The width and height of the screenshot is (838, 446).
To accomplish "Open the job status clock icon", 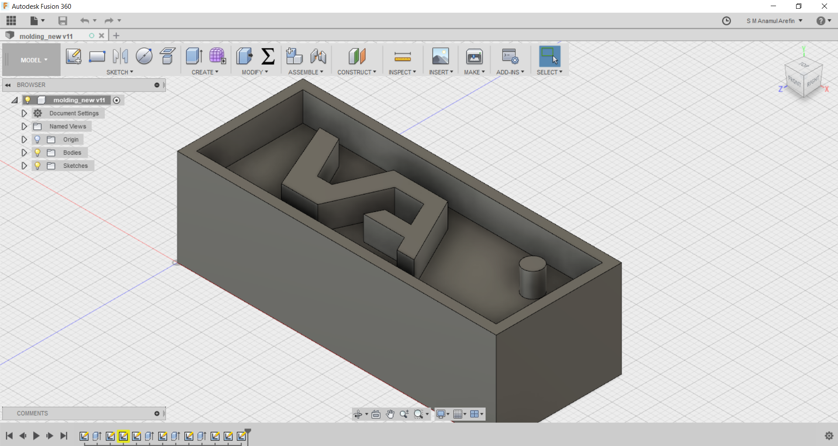I will (726, 21).
